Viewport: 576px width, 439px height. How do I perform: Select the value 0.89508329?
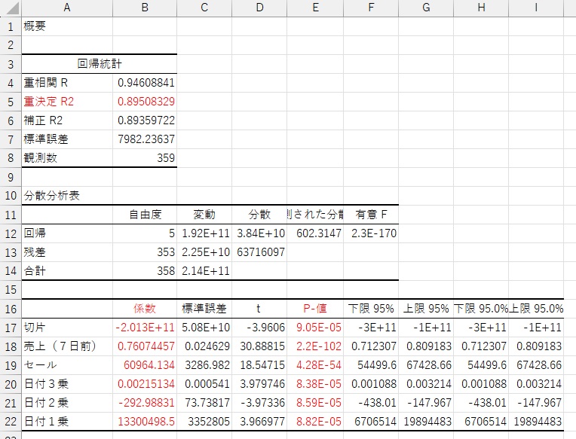click(146, 102)
